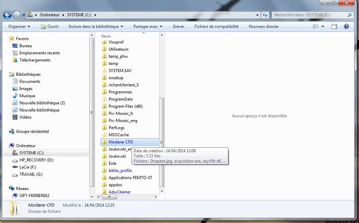Viewport: 359px width, 223px height.
Task: Select the richard.ferriere_S folder
Action: click(x=124, y=85)
